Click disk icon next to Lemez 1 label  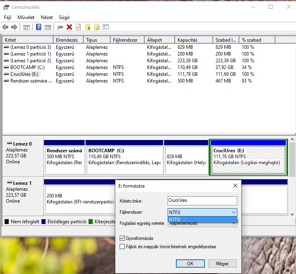10,182
